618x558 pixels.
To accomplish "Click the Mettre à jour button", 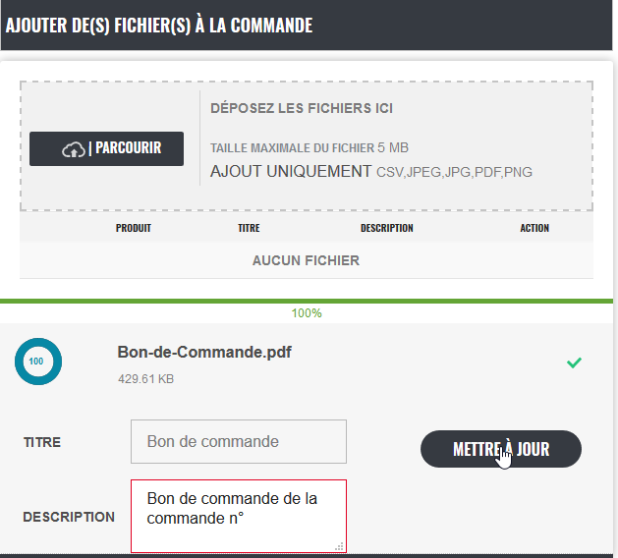I will 501,449.
